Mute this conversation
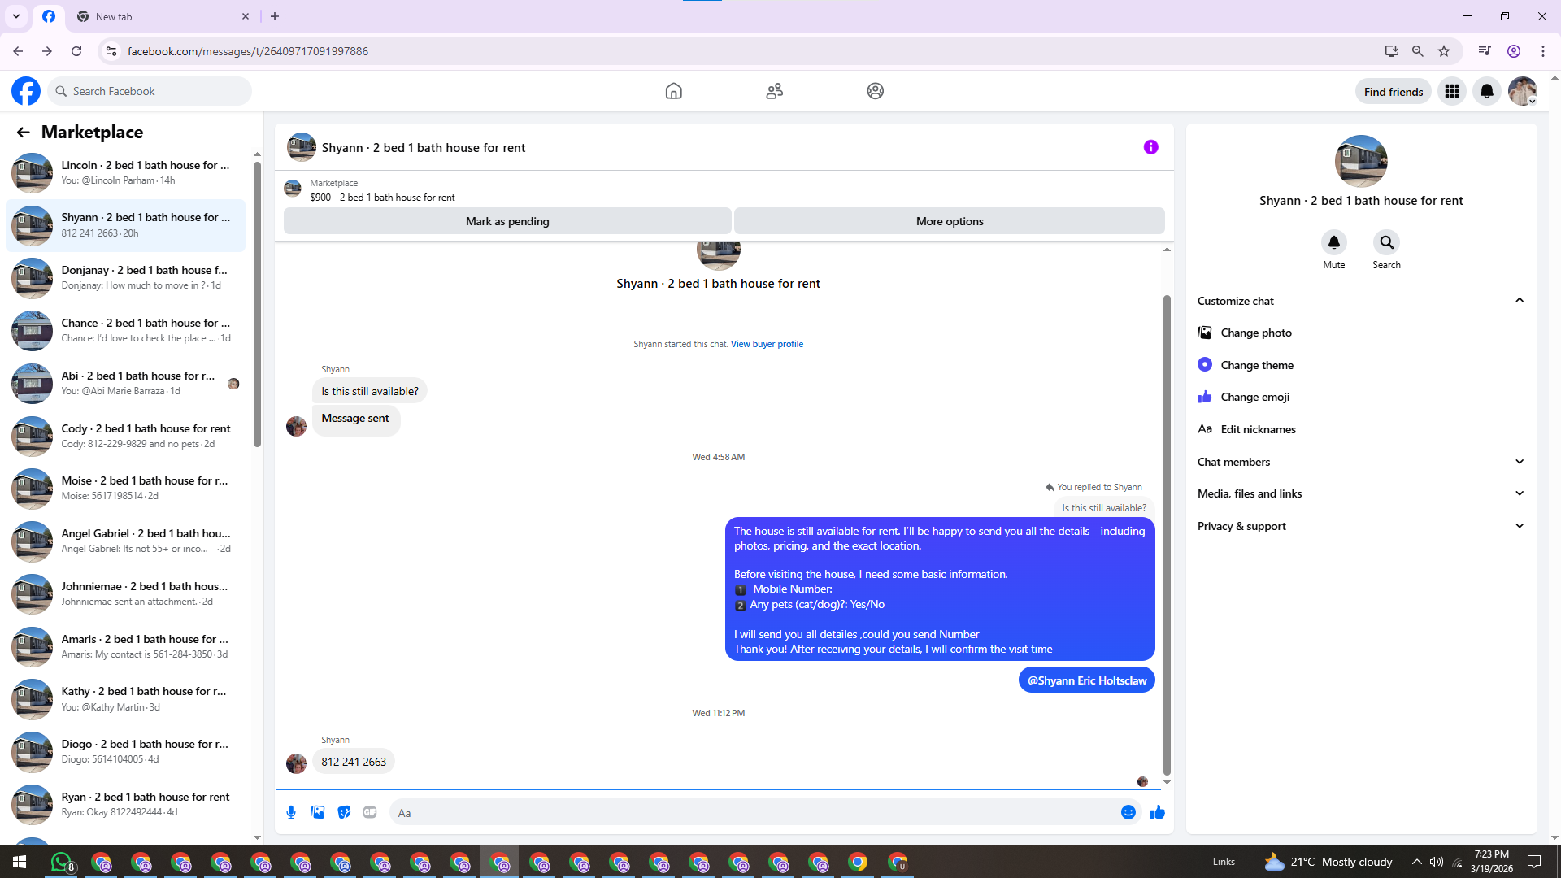 pos(1333,242)
